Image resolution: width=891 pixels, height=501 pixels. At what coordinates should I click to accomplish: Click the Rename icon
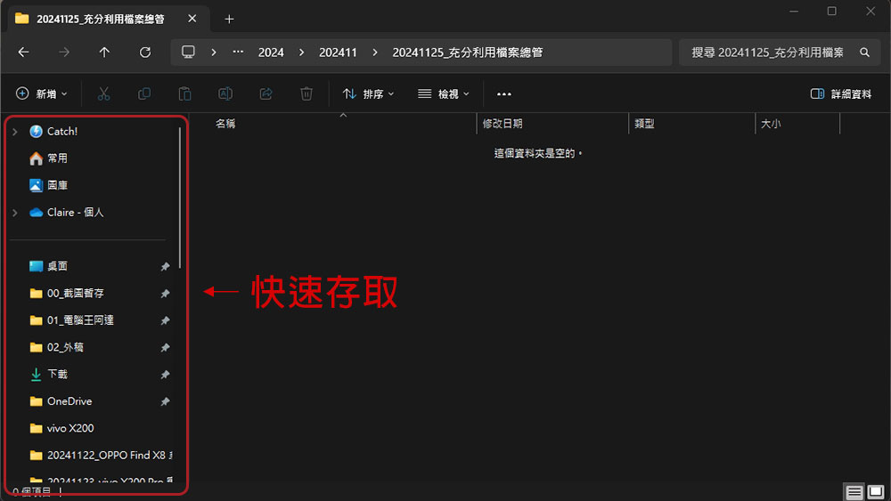[x=225, y=93]
